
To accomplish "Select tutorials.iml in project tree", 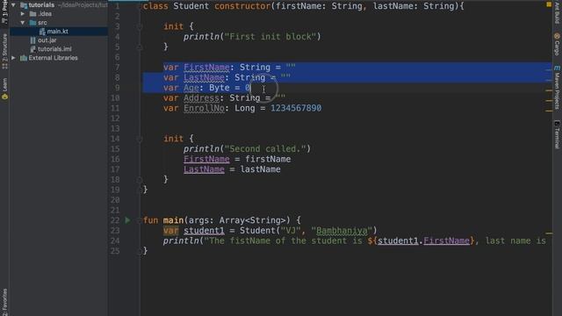I will (59, 49).
